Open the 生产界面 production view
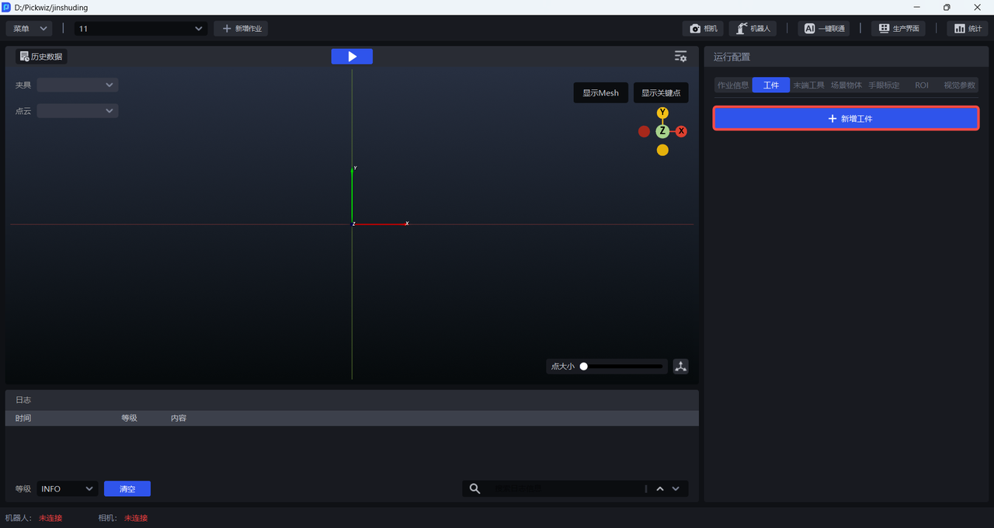The width and height of the screenshot is (994, 528). point(898,29)
